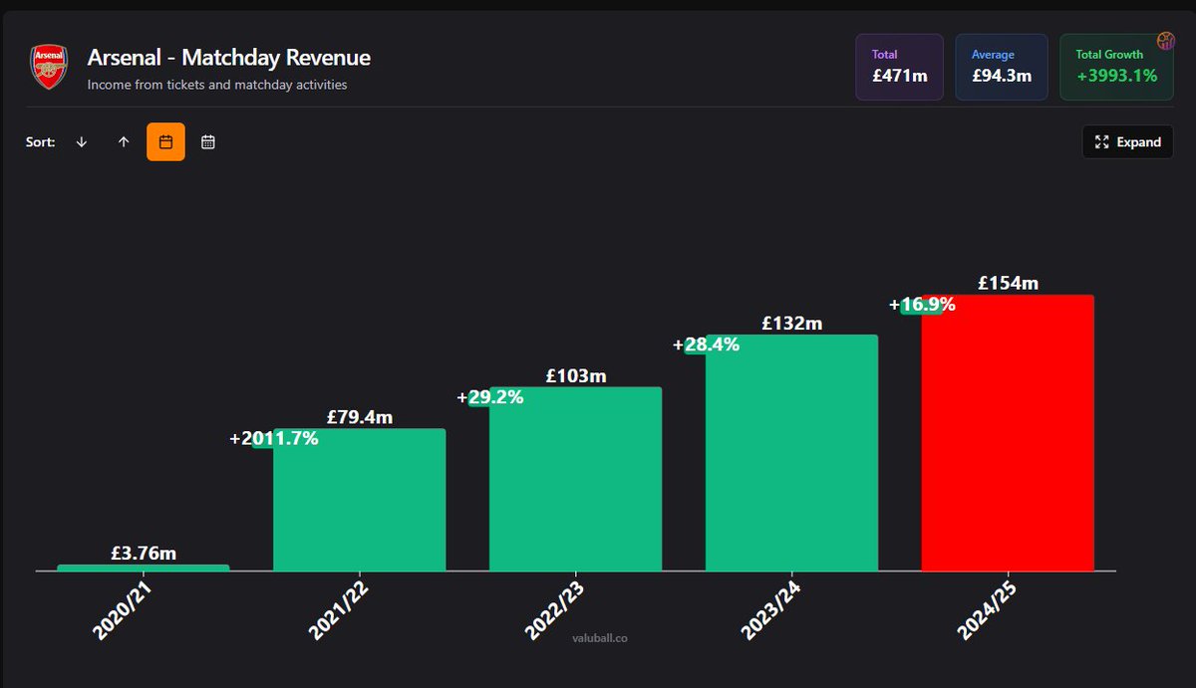
Task: Sort bars in descending order
Action: (82, 142)
